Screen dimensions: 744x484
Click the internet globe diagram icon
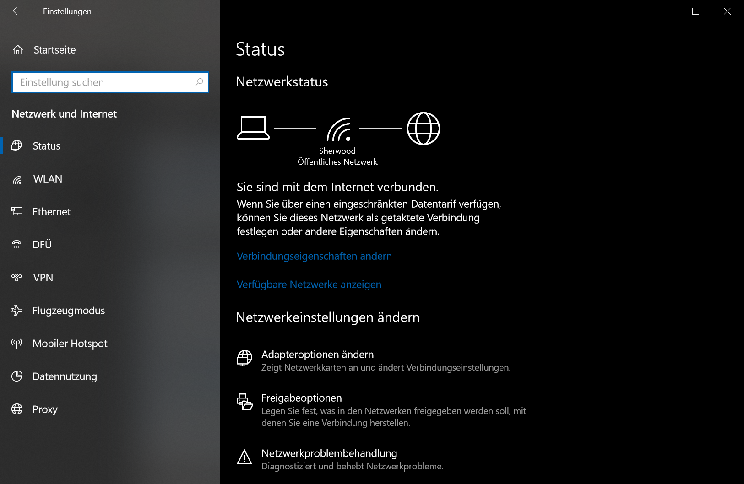tap(424, 129)
